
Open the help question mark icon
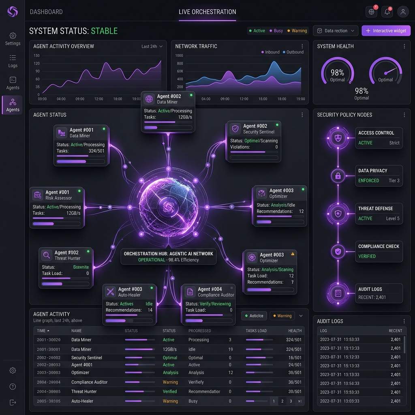coord(13,386)
